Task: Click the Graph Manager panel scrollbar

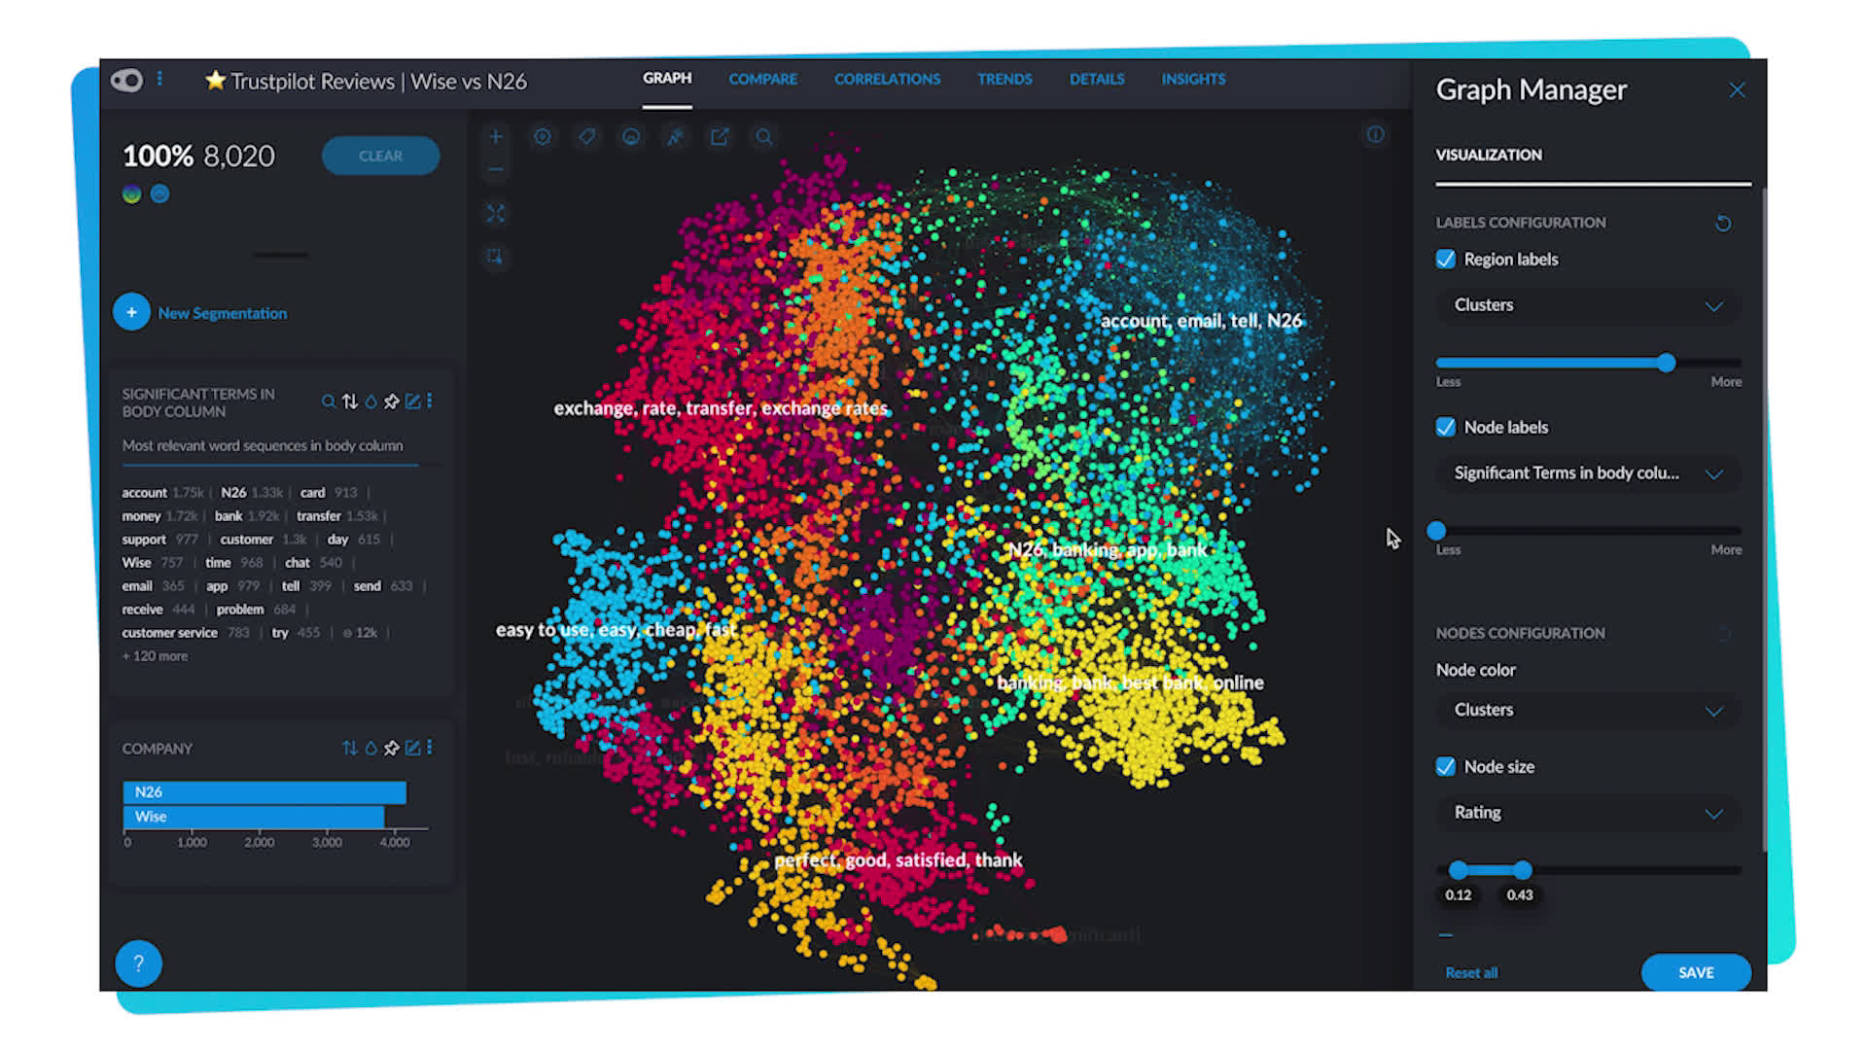Action: pos(1763,520)
